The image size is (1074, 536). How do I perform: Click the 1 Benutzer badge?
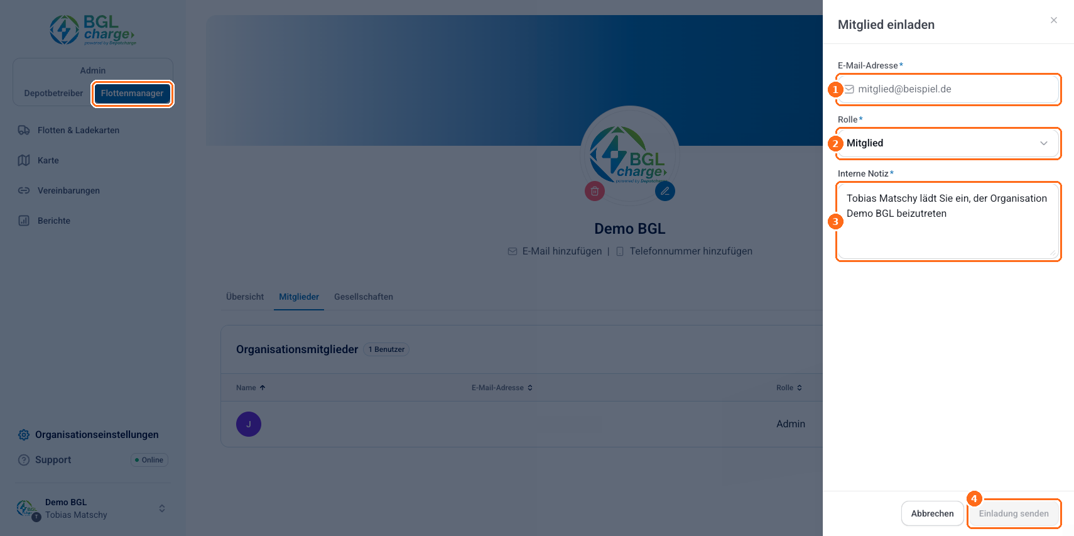pyautogui.click(x=386, y=349)
